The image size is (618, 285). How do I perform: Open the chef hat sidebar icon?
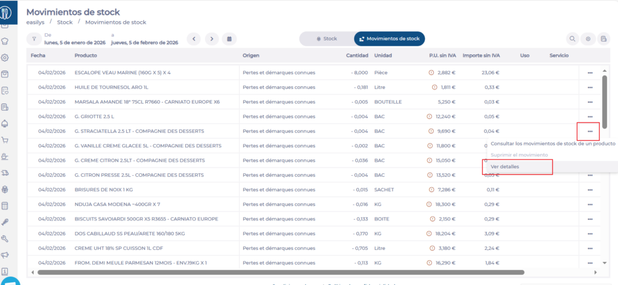coord(5,42)
